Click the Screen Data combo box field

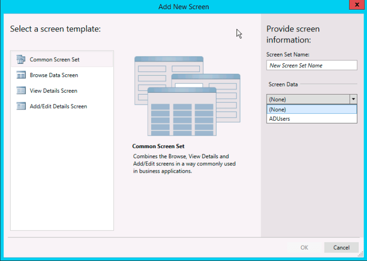308,99
